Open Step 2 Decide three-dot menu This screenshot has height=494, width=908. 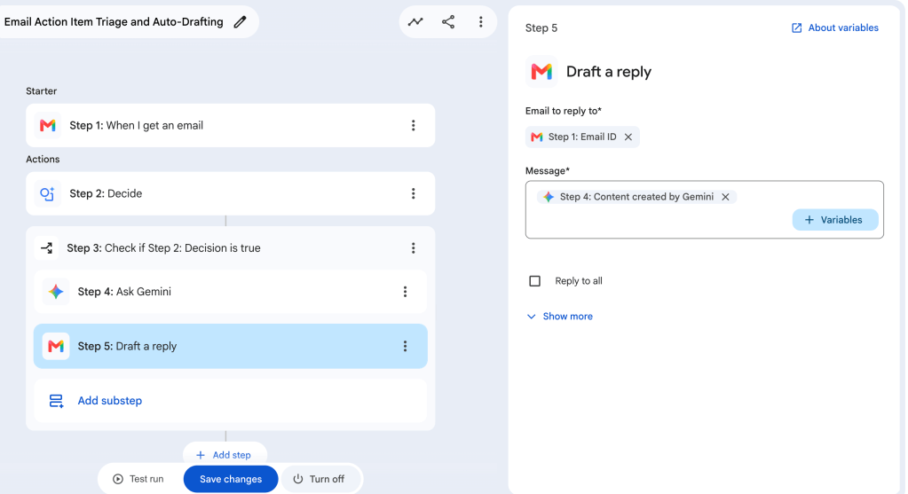coord(414,193)
